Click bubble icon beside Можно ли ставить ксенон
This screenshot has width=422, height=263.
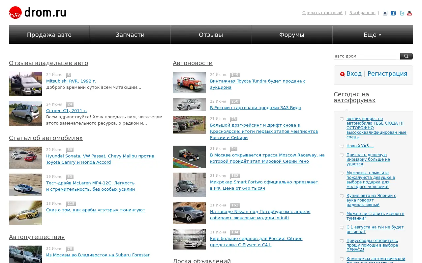[x=342, y=214]
